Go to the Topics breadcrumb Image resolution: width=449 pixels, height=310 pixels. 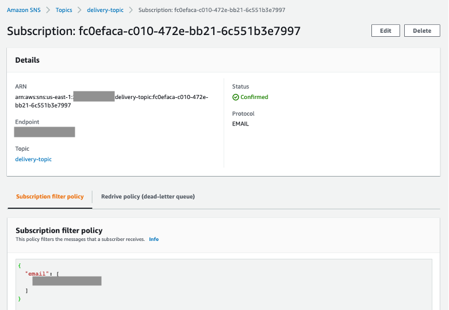(64, 10)
